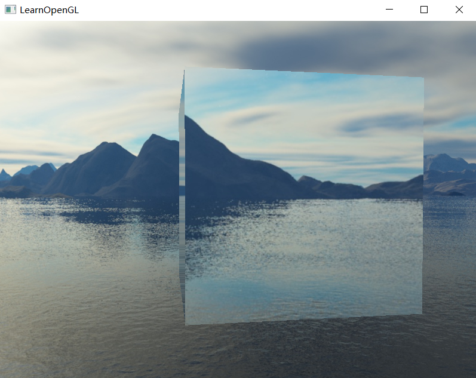Click the LearnOpenGL title text
Viewport: 476px width, 378px height.
coord(49,10)
